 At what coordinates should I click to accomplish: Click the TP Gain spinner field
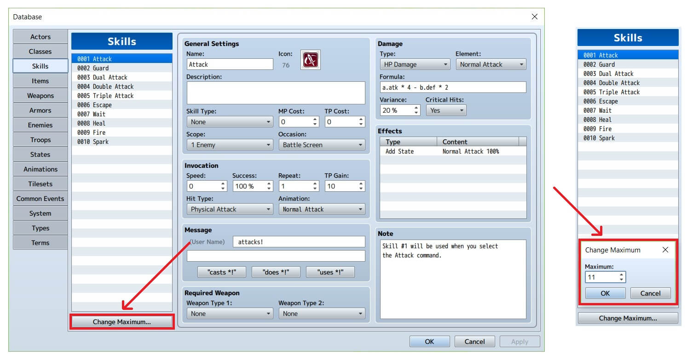(345, 186)
